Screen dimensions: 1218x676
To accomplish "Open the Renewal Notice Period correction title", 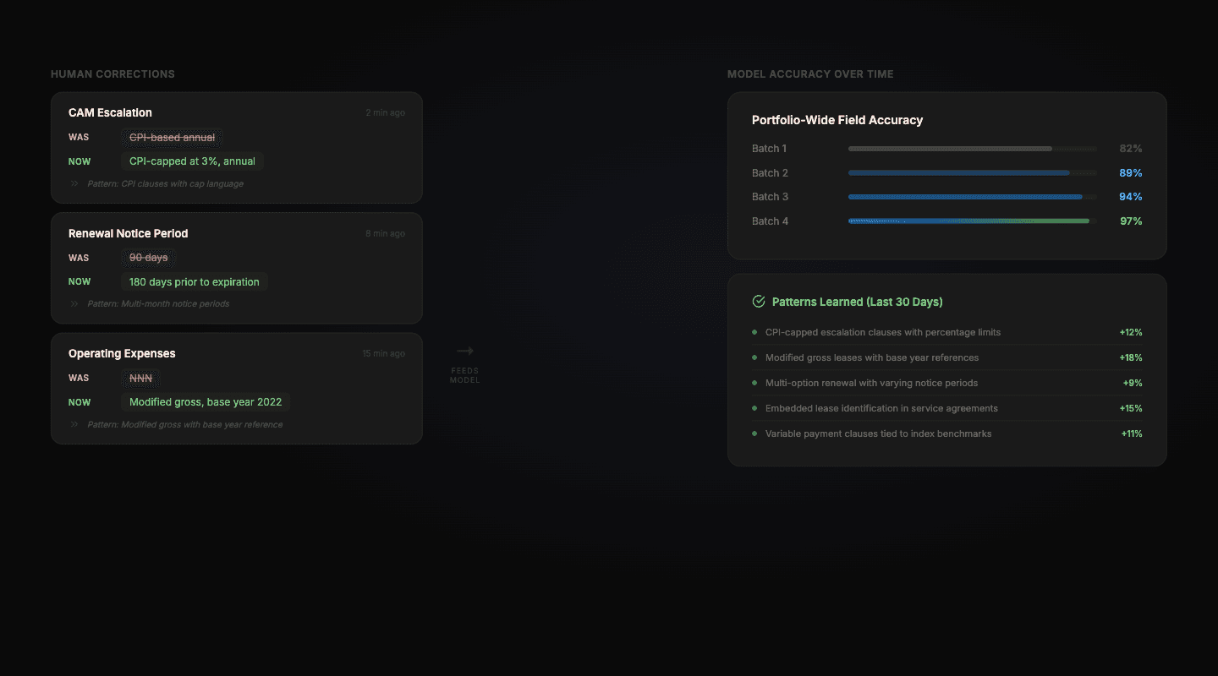I will click(128, 233).
